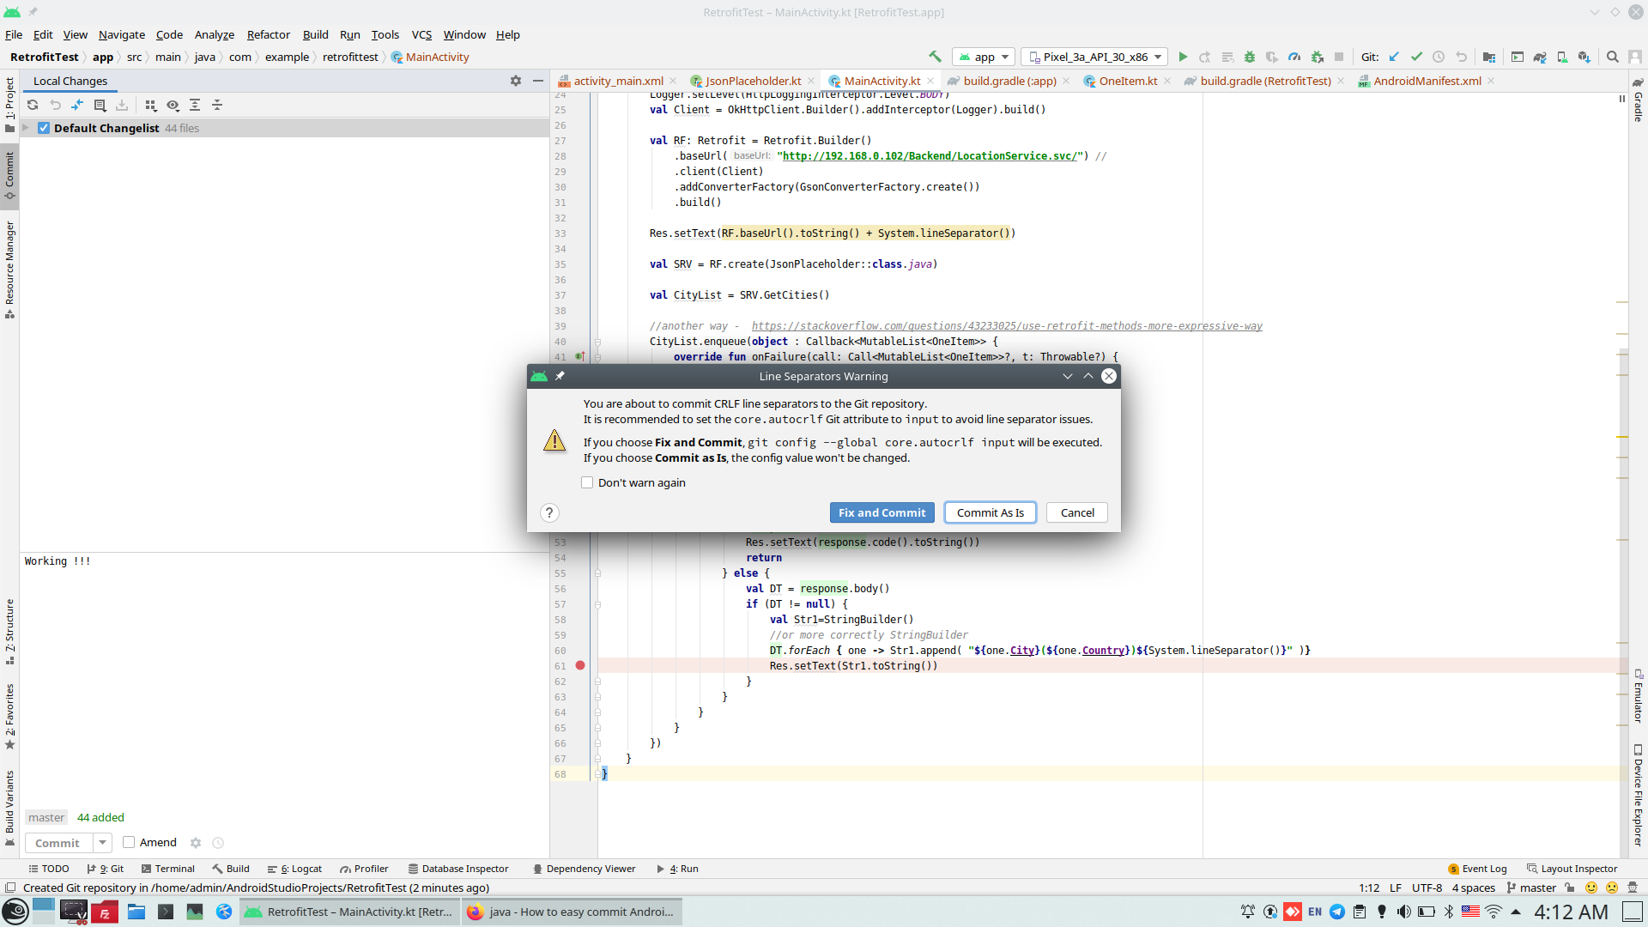Enable Don't warn again checkbox

pos(587,482)
